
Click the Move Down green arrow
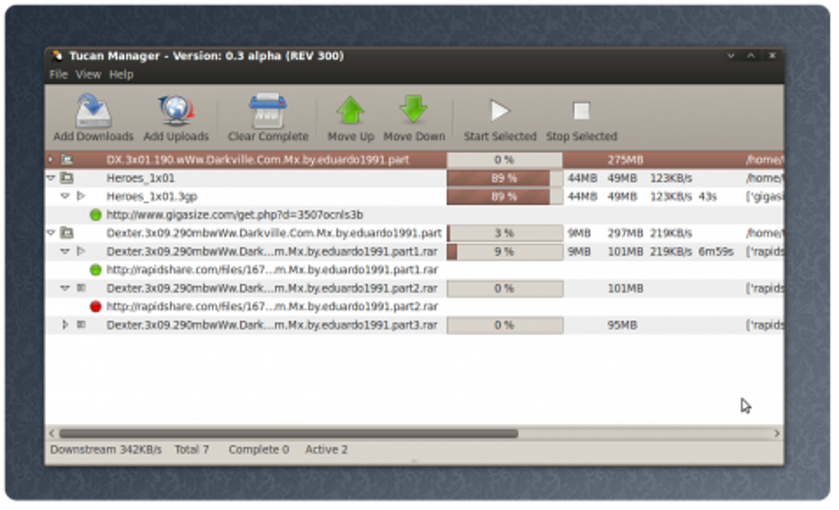tap(414, 109)
